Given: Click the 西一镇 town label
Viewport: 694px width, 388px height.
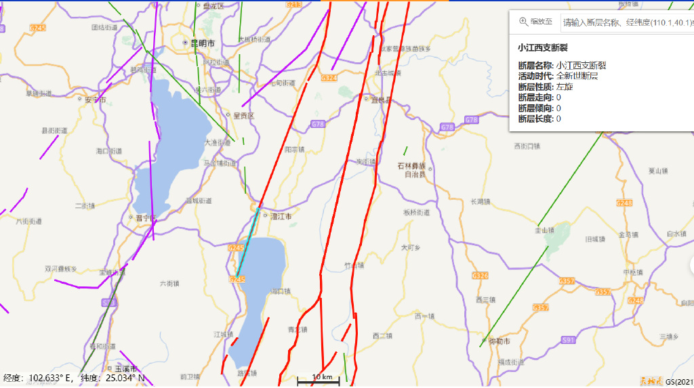Looking at the screenshot, I should (424, 316).
